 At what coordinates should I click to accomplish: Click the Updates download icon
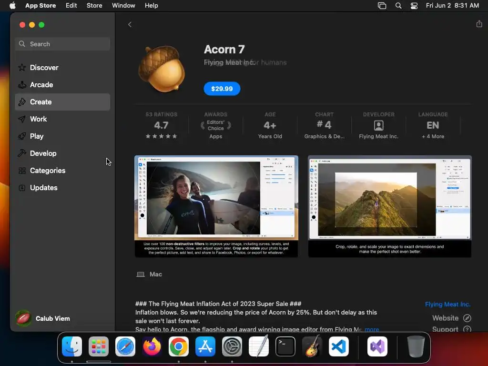coord(22,188)
